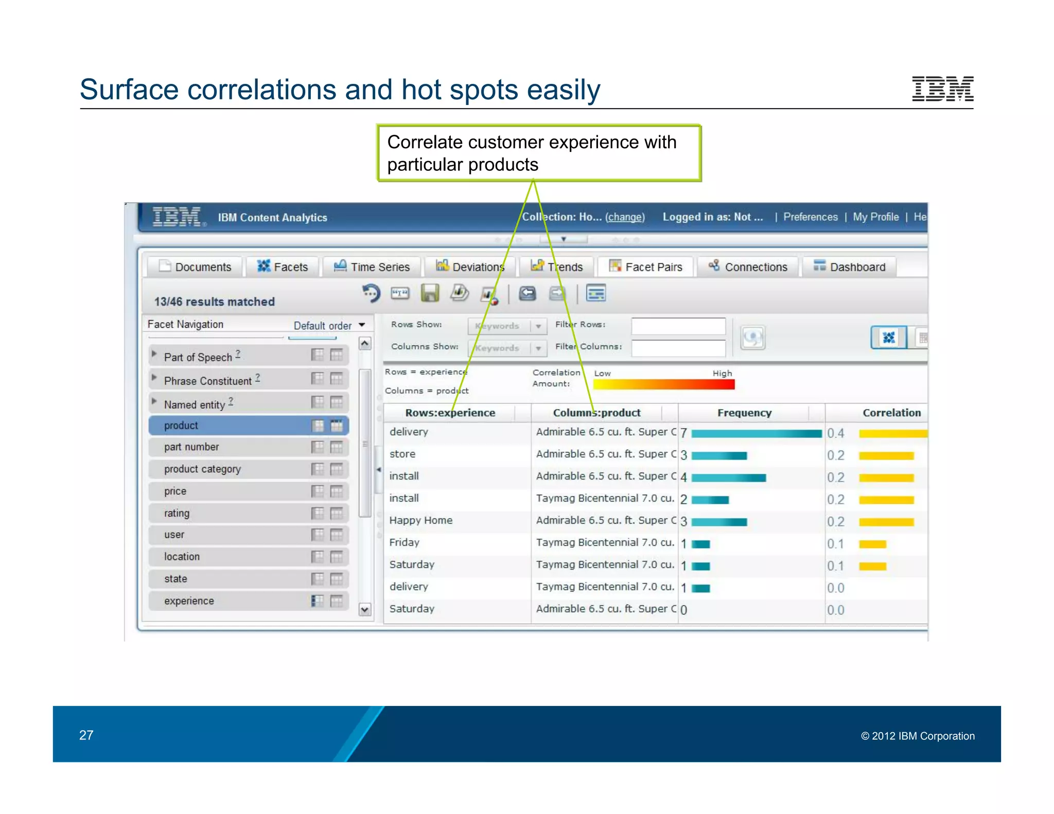
Task: Click the Named entity help question mark
Action: [231, 401]
